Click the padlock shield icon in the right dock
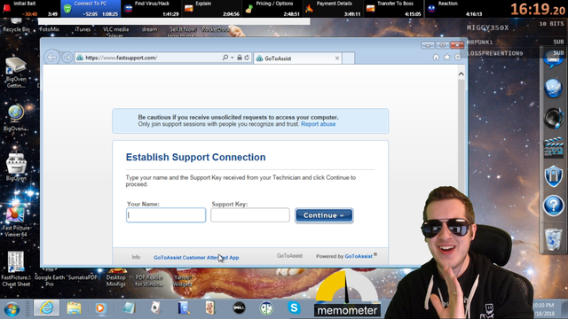This screenshot has height=319, width=568. 553,176
